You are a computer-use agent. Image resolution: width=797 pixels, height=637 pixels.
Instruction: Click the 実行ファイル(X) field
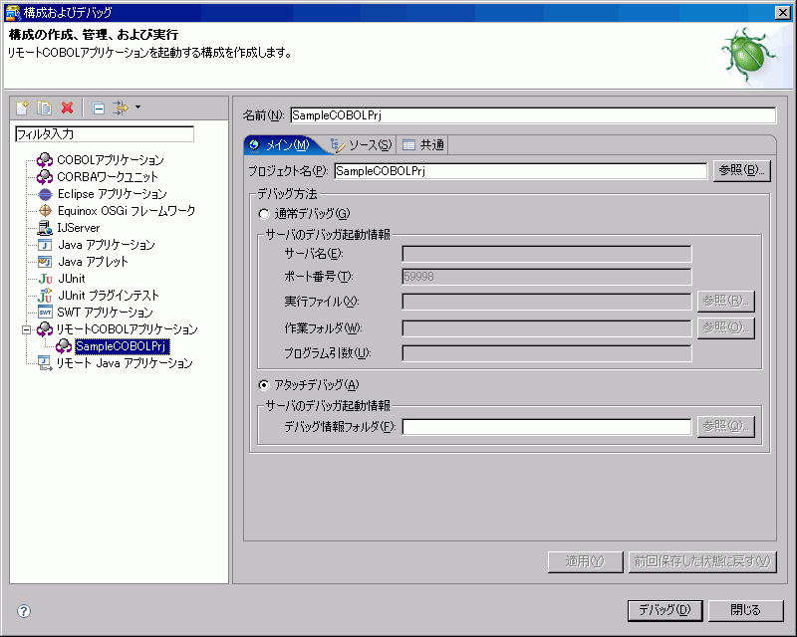pos(546,302)
